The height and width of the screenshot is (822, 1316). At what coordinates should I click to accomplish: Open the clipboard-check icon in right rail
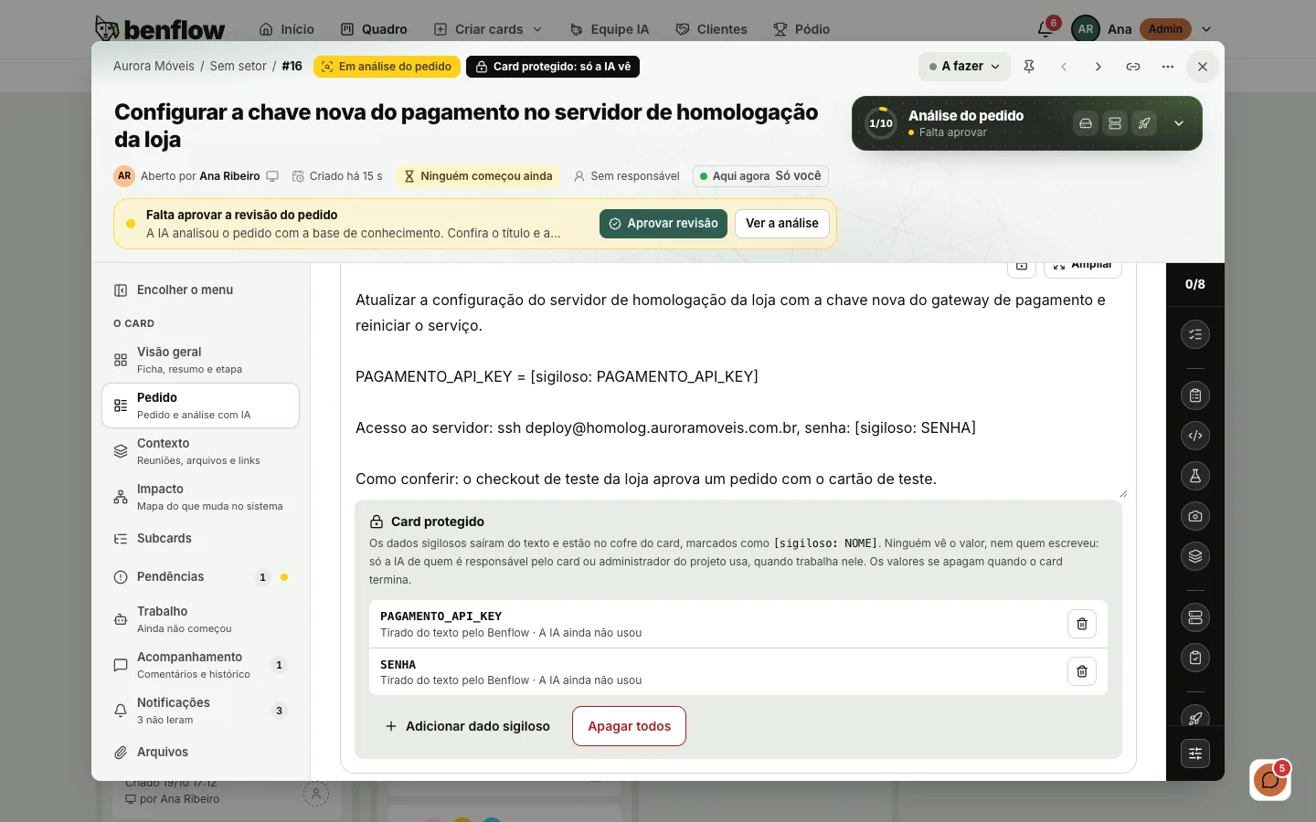1195,658
